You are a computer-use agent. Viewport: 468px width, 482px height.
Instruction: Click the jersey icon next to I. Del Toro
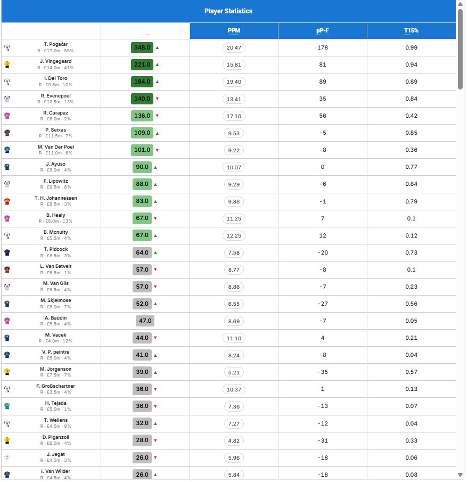pos(7,82)
